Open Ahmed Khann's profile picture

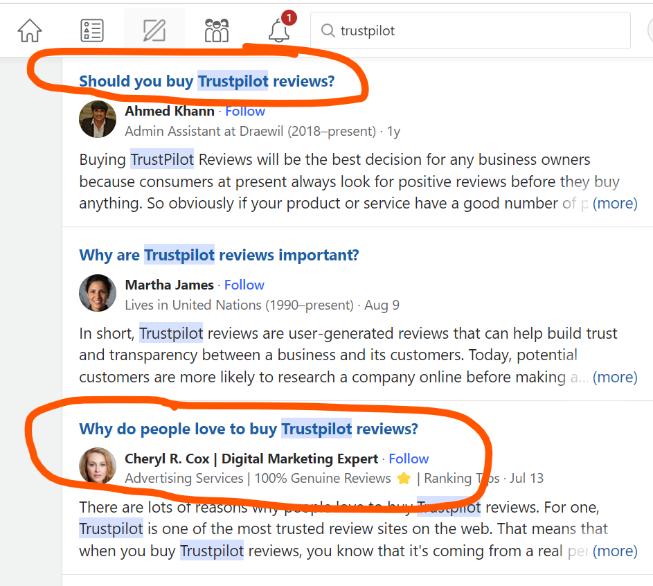click(x=98, y=119)
